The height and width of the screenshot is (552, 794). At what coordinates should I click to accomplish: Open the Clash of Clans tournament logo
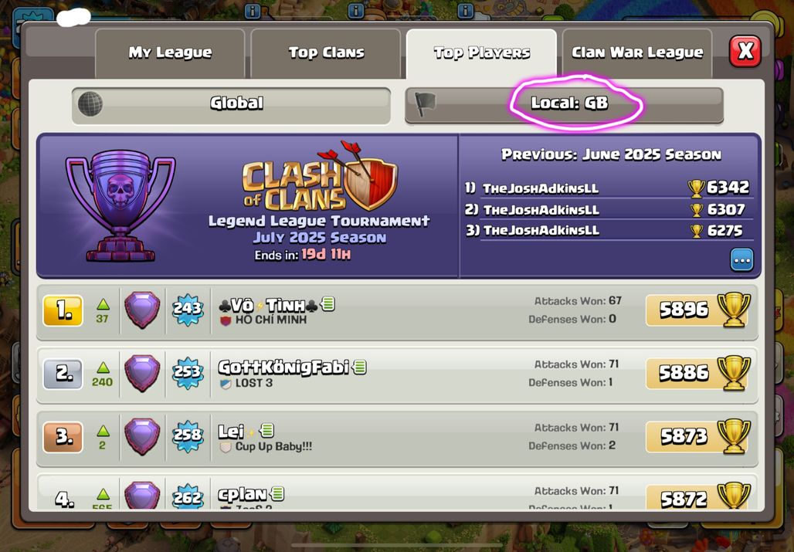pyautogui.click(x=319, y=177)
